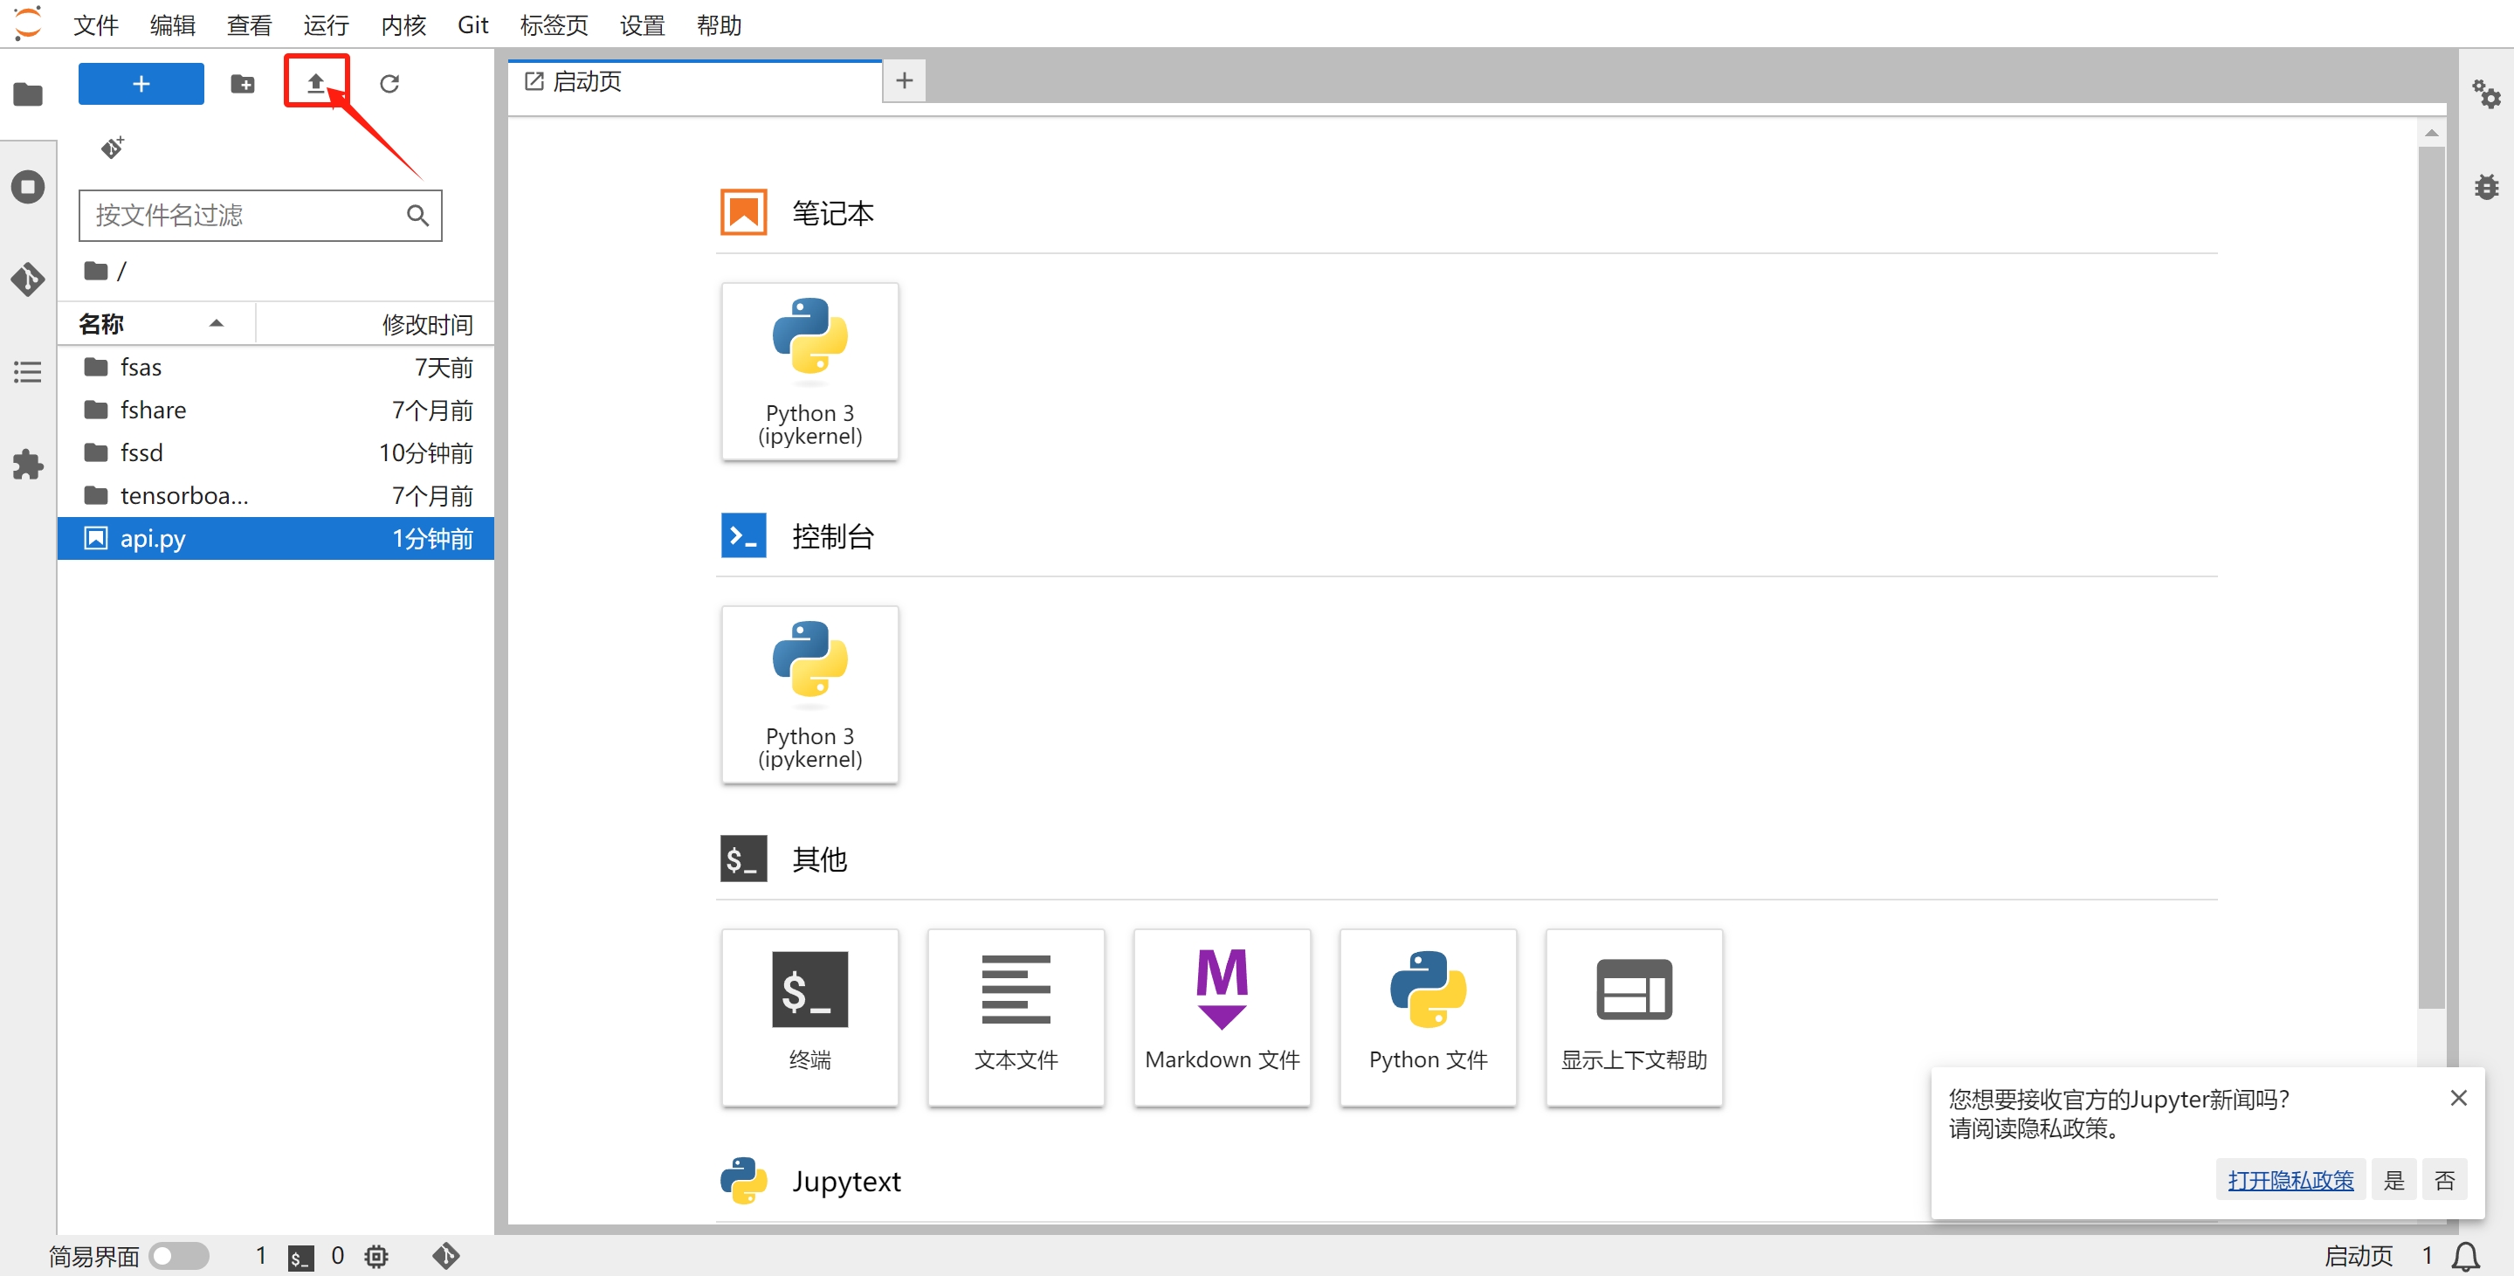Open a new 终端 terminal

coord(810,1017)
